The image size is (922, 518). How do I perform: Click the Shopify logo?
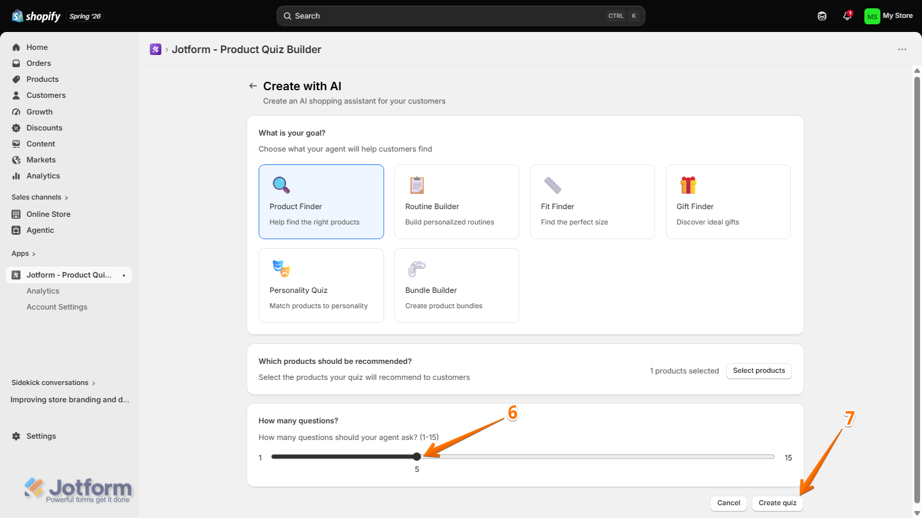pos(36,16)
